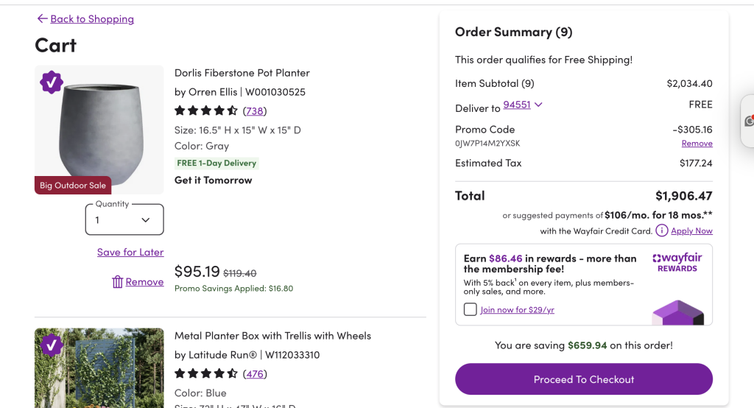This screenshot has height=408, width=754.
Task: Open the 738 reviews link
Action: (x=255, y=110)
